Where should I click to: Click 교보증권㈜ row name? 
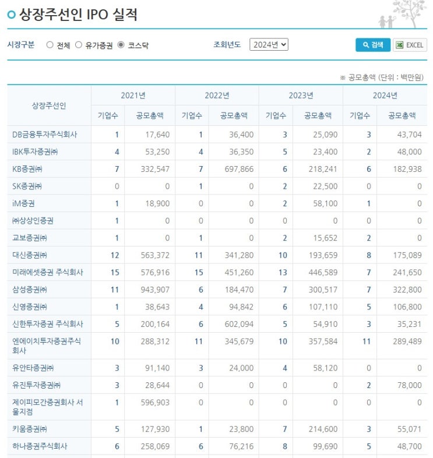tap(30, 238)
